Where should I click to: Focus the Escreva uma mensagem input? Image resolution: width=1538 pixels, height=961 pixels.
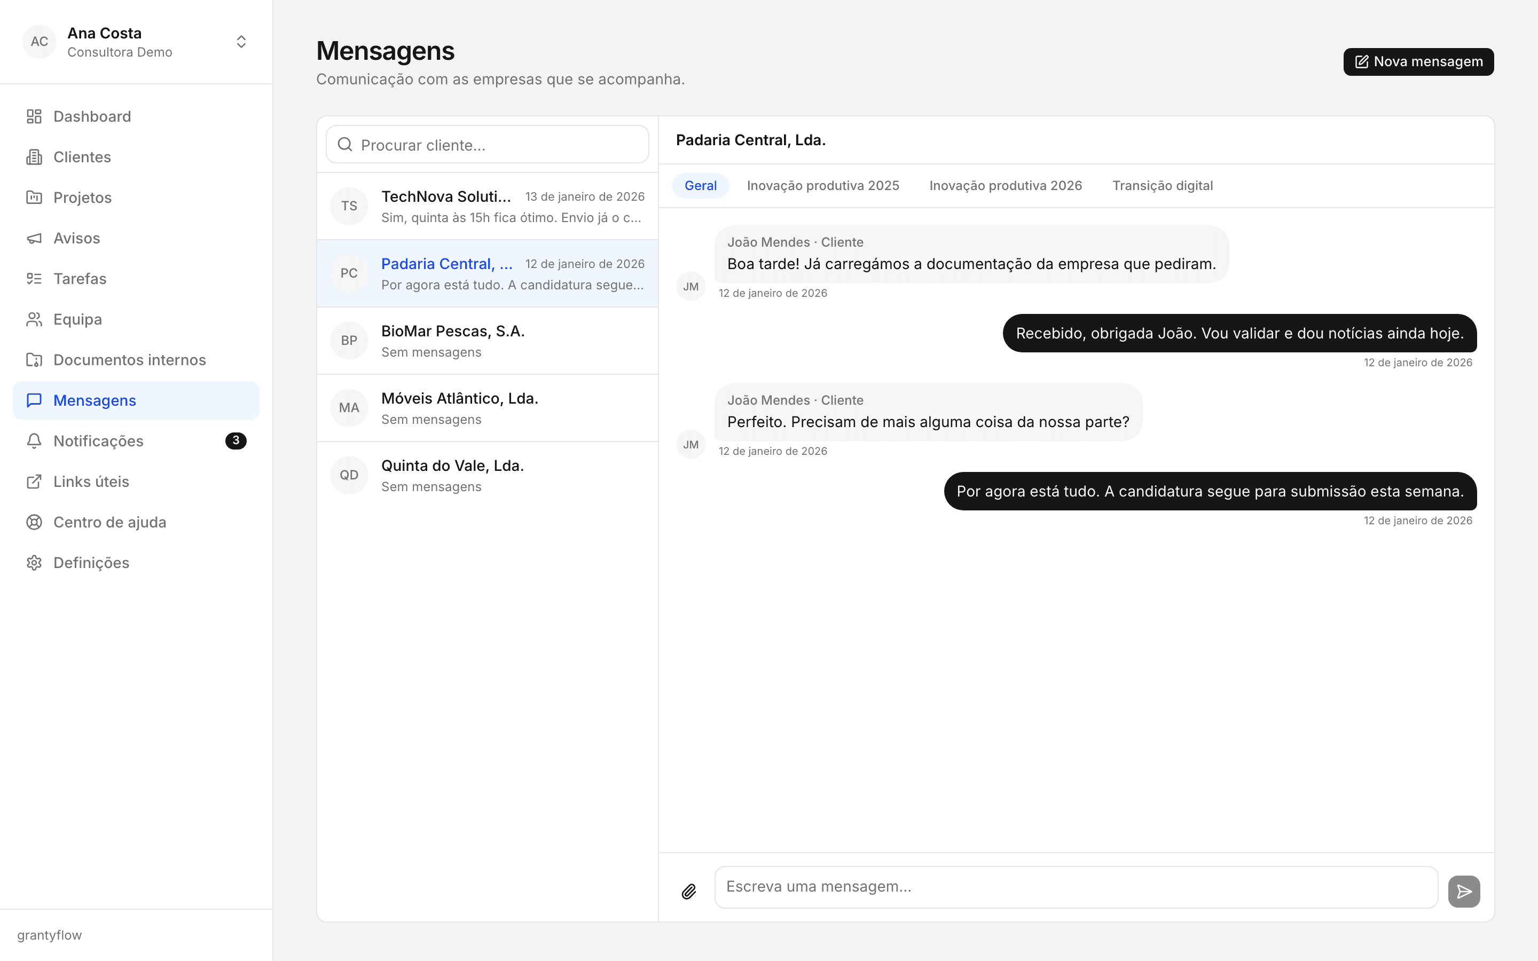pos(1076,887)
